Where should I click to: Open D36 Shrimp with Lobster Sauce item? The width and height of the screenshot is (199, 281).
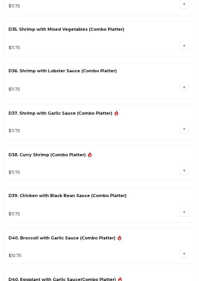63,71
